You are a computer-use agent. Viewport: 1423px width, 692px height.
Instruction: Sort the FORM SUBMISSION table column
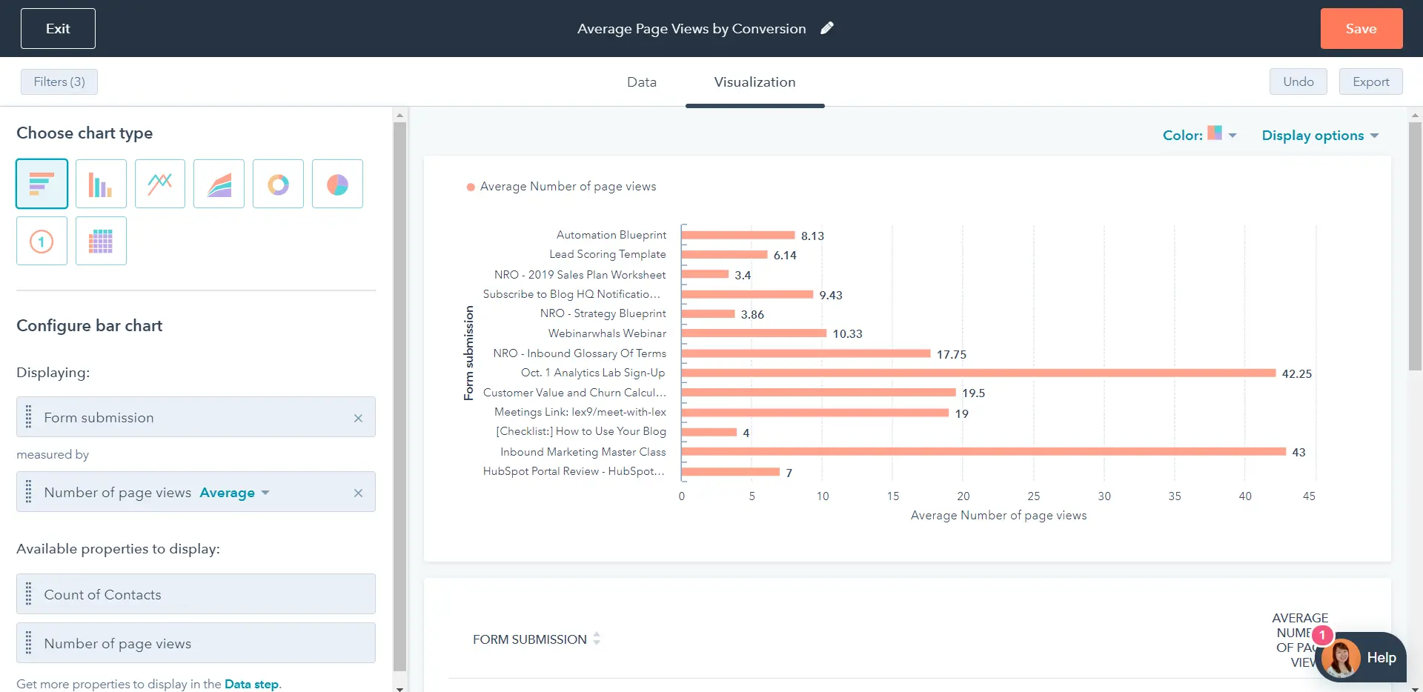[x=597, y=639]
